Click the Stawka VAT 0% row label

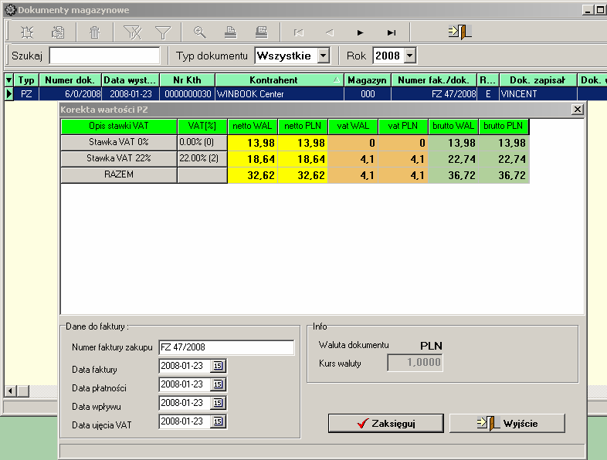(119, 142)
